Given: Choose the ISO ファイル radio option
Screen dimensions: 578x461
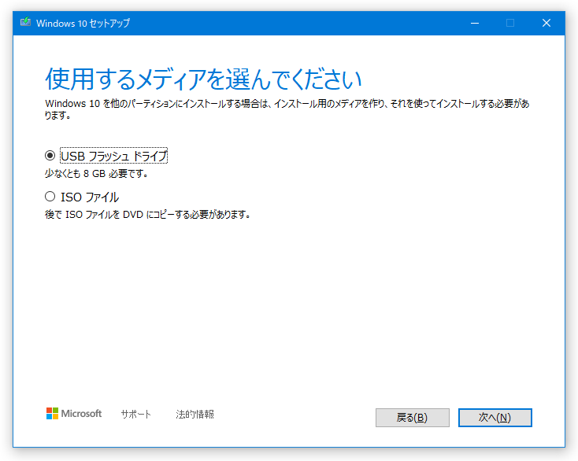Looking at the screenshot, I should (50, 197).
